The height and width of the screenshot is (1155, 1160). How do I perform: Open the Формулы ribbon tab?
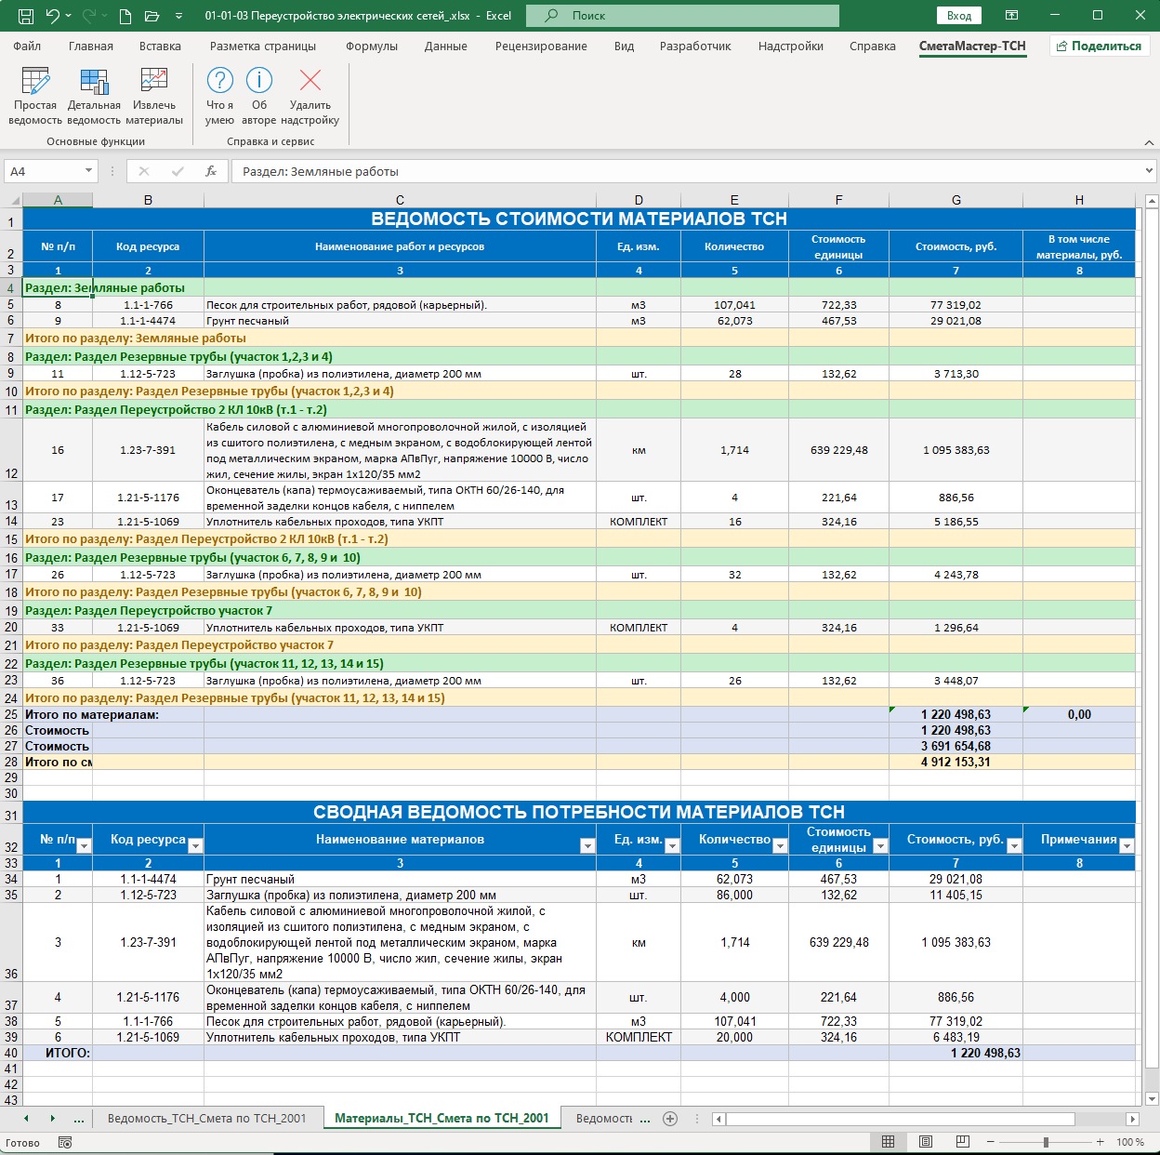tap(372, 46)
